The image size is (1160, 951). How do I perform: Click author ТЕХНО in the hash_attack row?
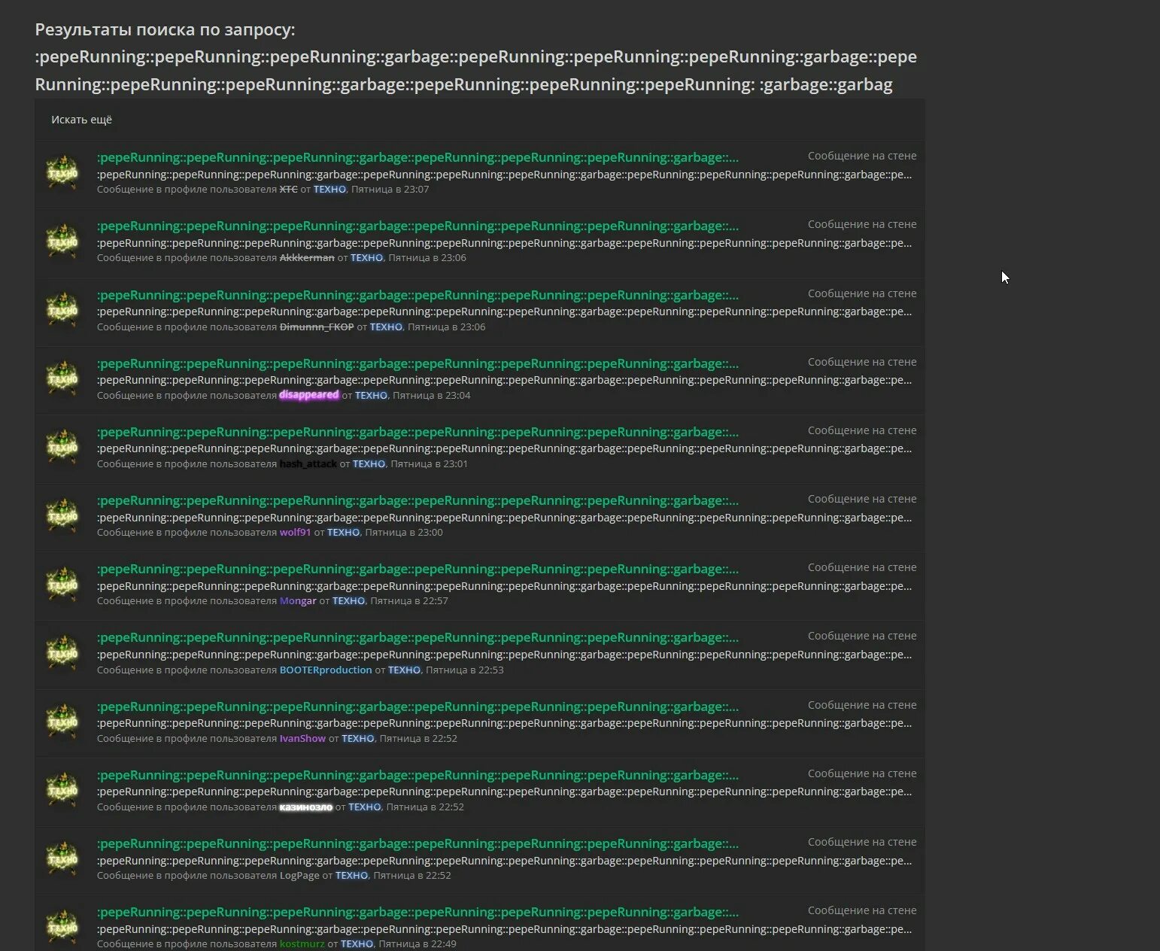point(369,464)
